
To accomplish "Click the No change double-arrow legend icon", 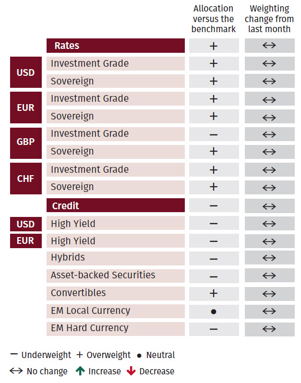I will 17,371.
